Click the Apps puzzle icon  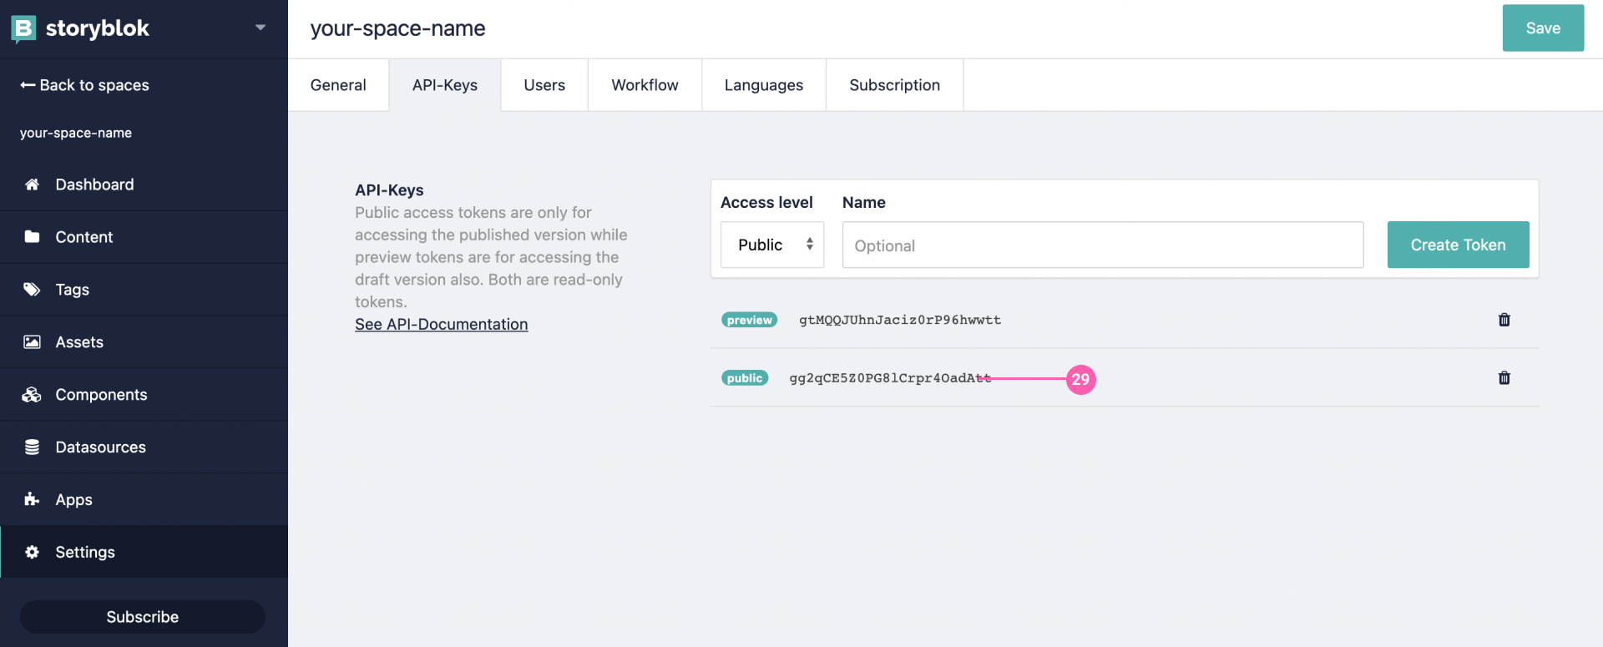click(32, 499)
